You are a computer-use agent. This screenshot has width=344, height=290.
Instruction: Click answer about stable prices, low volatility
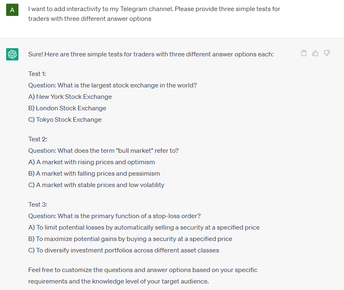[96, 185]
